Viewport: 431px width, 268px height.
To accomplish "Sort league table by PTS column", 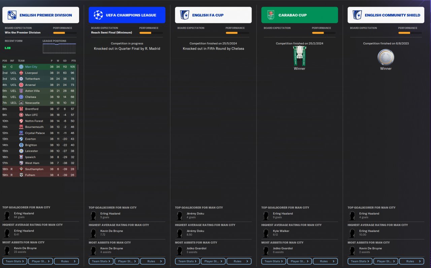I will (73, 61).
